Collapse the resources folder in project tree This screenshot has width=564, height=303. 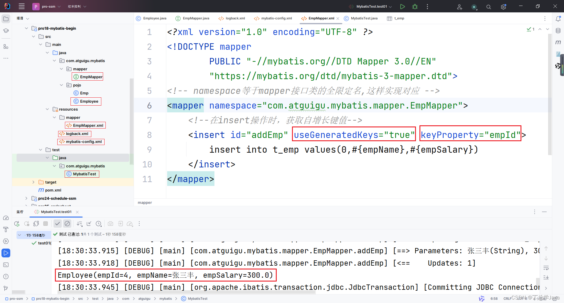tap(47, 109)
